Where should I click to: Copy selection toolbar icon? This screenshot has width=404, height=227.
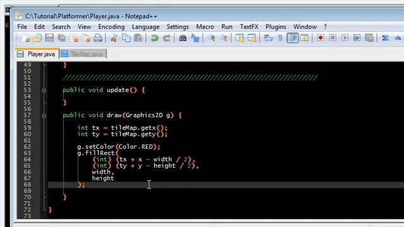click(126, 38)
